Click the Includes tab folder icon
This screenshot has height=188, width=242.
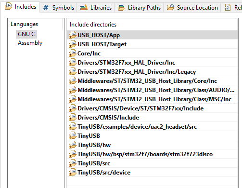pos(8,6)
